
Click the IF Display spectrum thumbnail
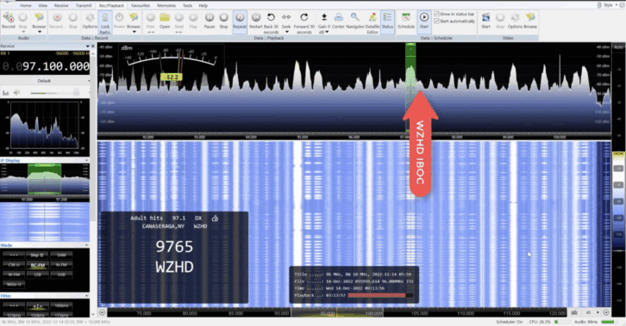point(45,179)
